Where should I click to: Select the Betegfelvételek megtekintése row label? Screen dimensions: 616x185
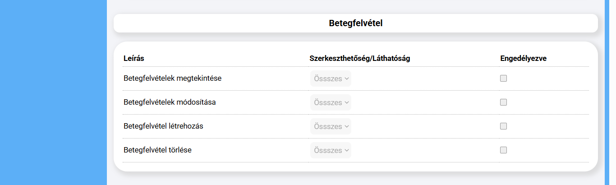172,79
